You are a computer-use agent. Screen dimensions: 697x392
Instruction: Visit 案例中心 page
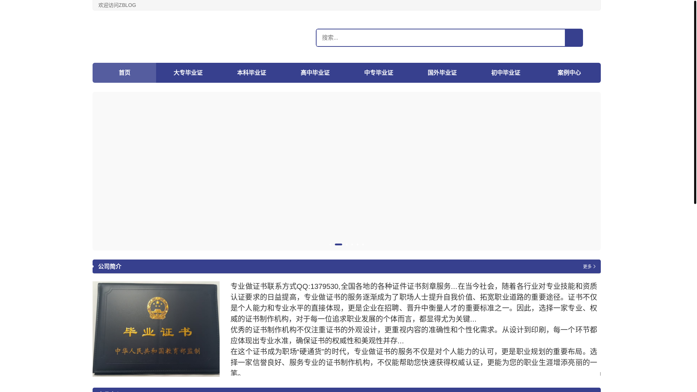[569, 73]
